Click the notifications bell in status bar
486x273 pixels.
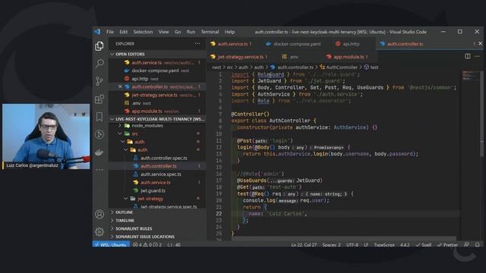coord(478,244)
